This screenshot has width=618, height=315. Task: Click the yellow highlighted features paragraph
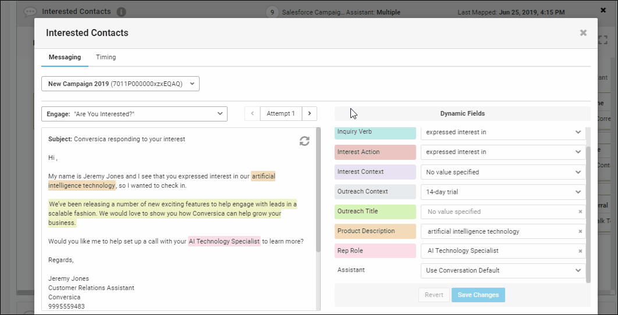(x=173, y=213)
